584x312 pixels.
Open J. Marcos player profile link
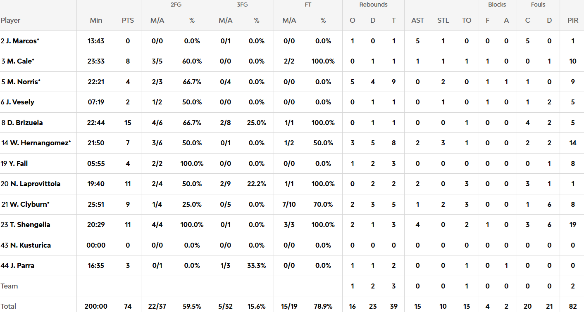click(x=21, y=41)
